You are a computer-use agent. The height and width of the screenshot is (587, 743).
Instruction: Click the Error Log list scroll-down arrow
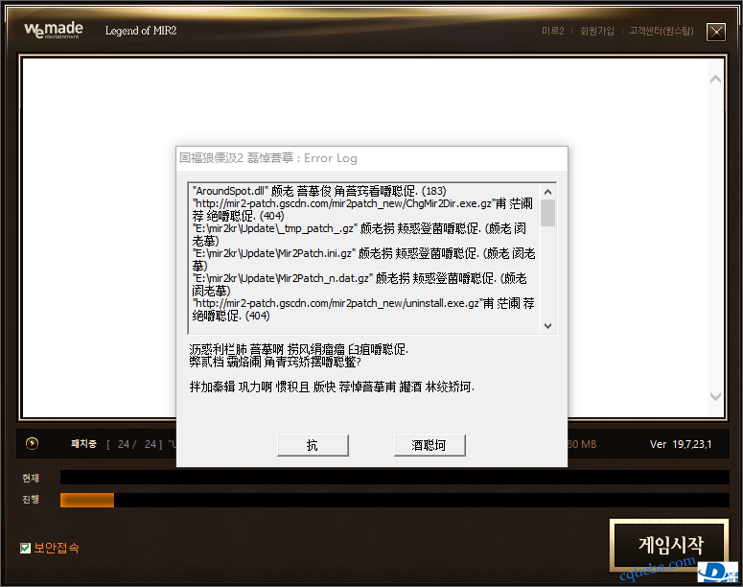point(547,326)
